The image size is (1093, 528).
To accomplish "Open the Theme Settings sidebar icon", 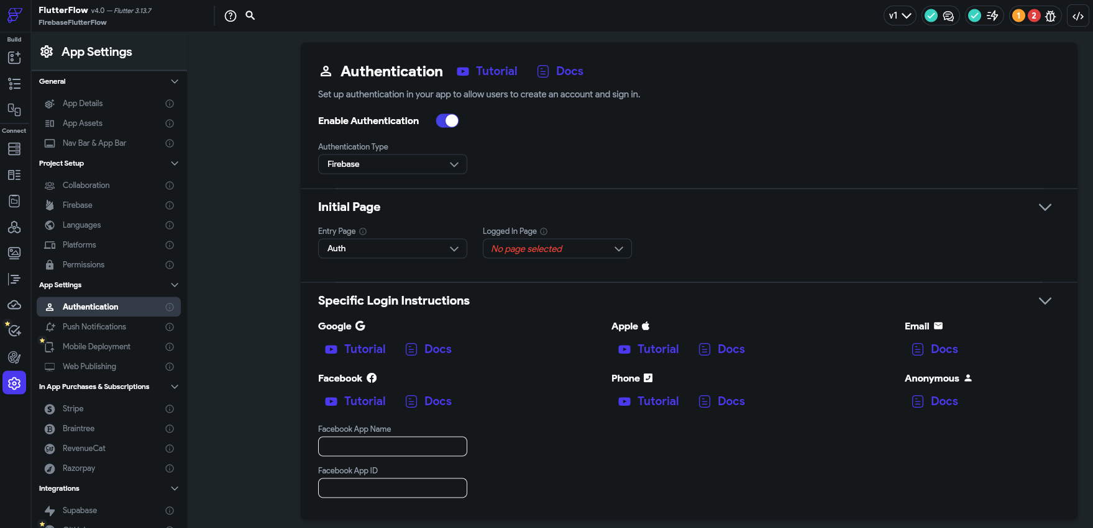I will (14, 357).
